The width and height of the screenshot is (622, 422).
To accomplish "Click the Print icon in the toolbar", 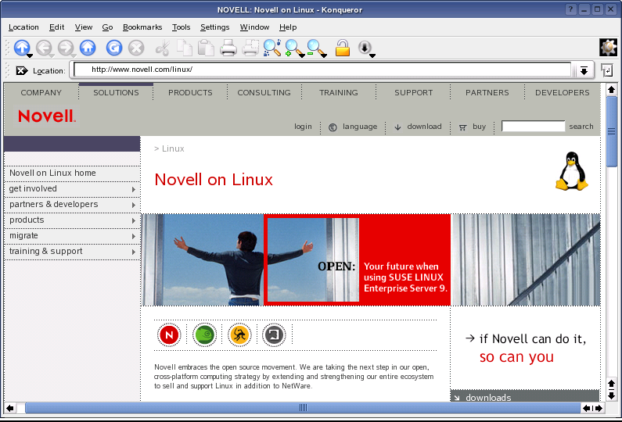I will (x=228, y=48).
